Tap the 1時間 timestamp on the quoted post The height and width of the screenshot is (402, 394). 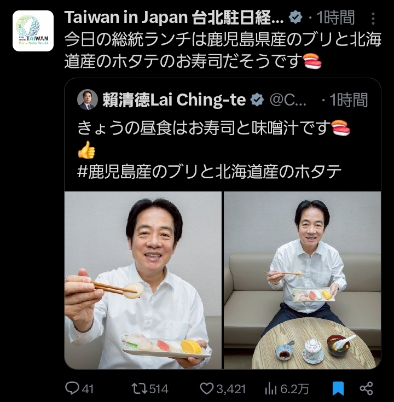point(349,100)
